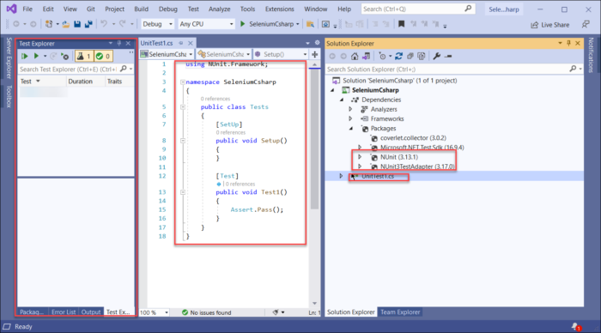Pin the Solution Explorer panel
Viewport: 601px width, 333px height.
pos(568,43)
